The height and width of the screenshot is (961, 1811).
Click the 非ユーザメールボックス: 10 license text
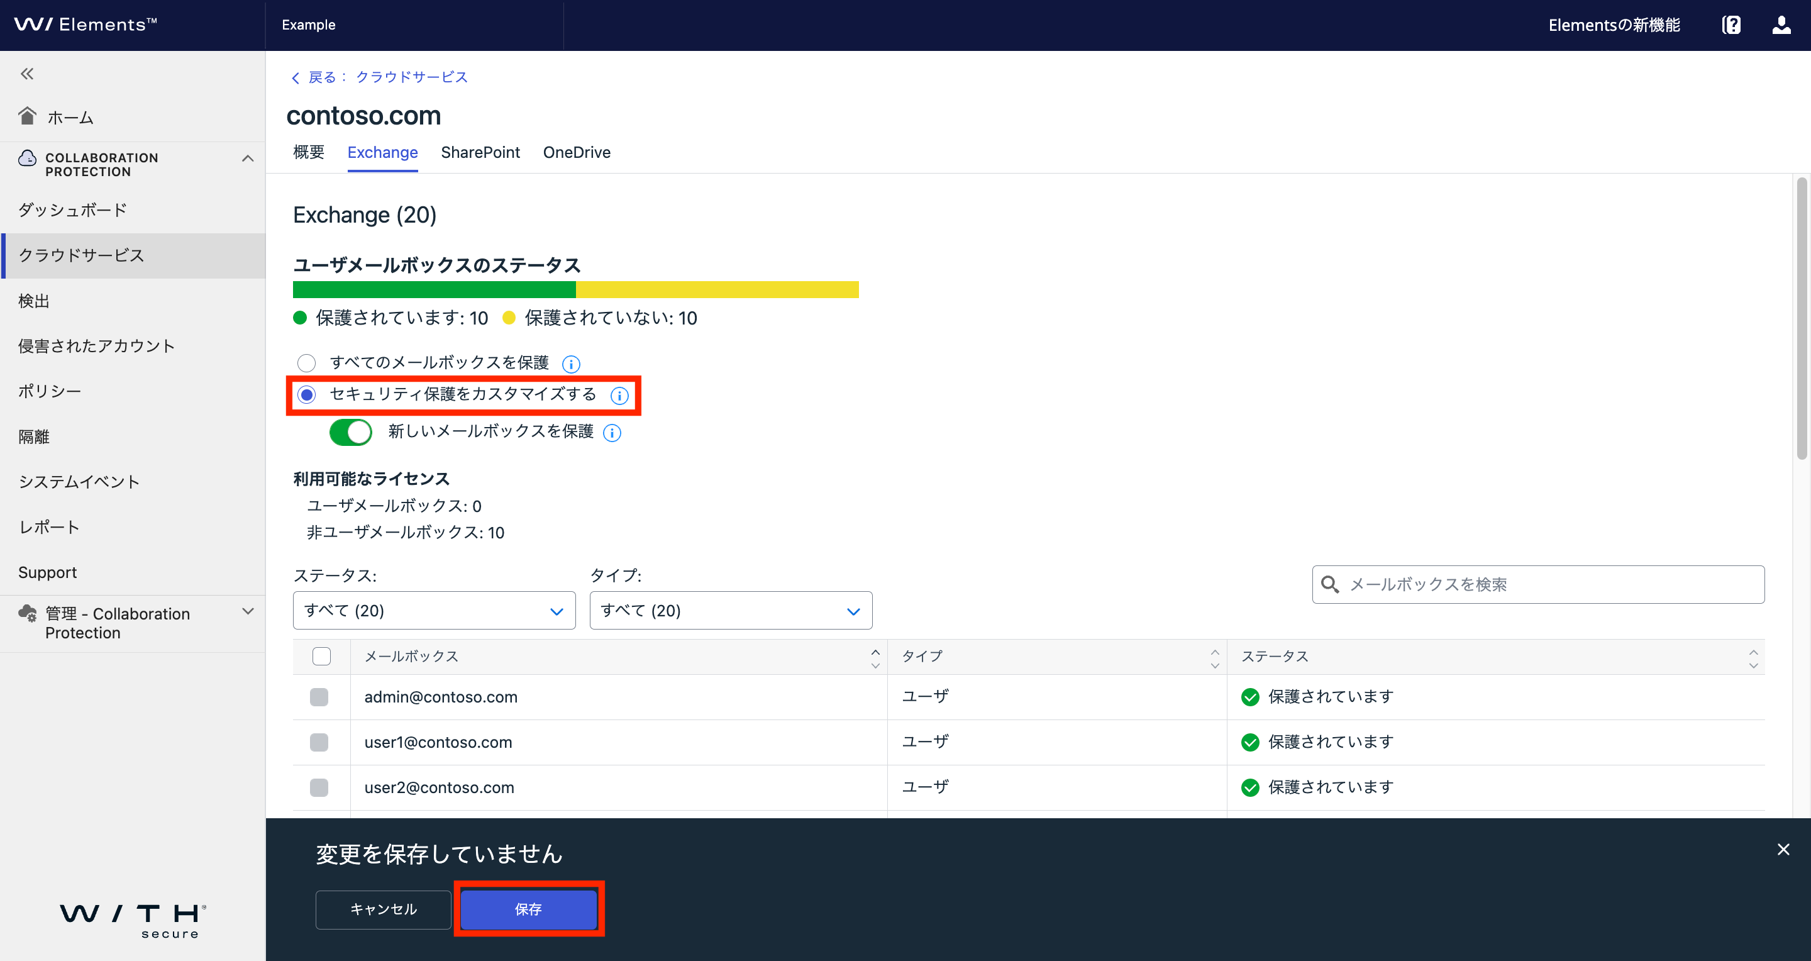406,532
